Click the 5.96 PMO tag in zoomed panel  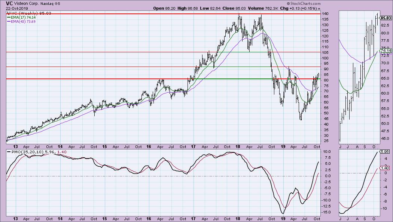tap(384, 152)
